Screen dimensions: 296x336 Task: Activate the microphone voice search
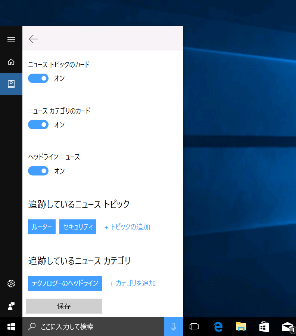(173, 327)
